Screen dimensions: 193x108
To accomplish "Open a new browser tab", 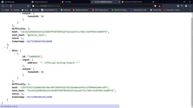I will (x=153, y=2).
